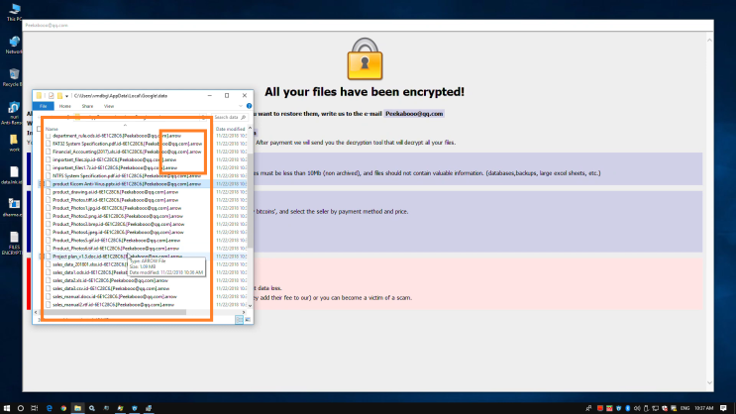The width and height of the screenshot is (736, 414).
Task: Open Task View on taskbar
Action: tap(35, 408)
